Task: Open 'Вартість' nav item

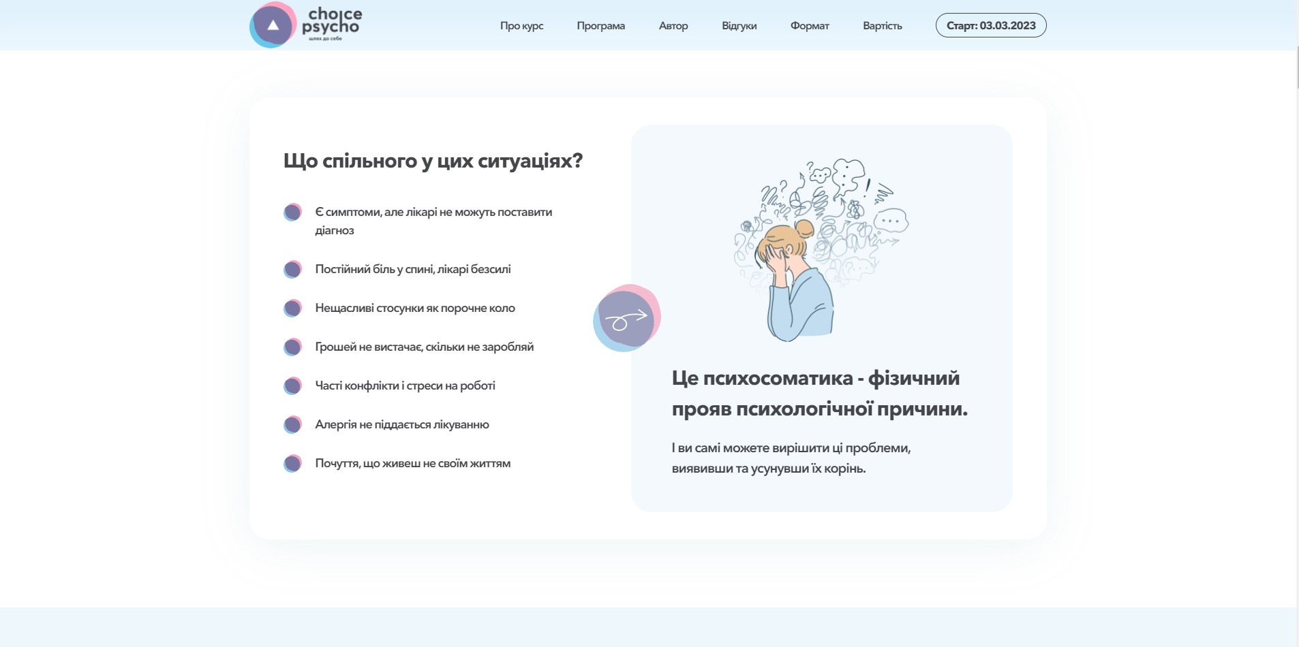Action: click(x=882, y=26)
